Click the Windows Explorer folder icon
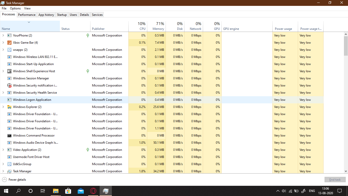 [x=9, y=107]
